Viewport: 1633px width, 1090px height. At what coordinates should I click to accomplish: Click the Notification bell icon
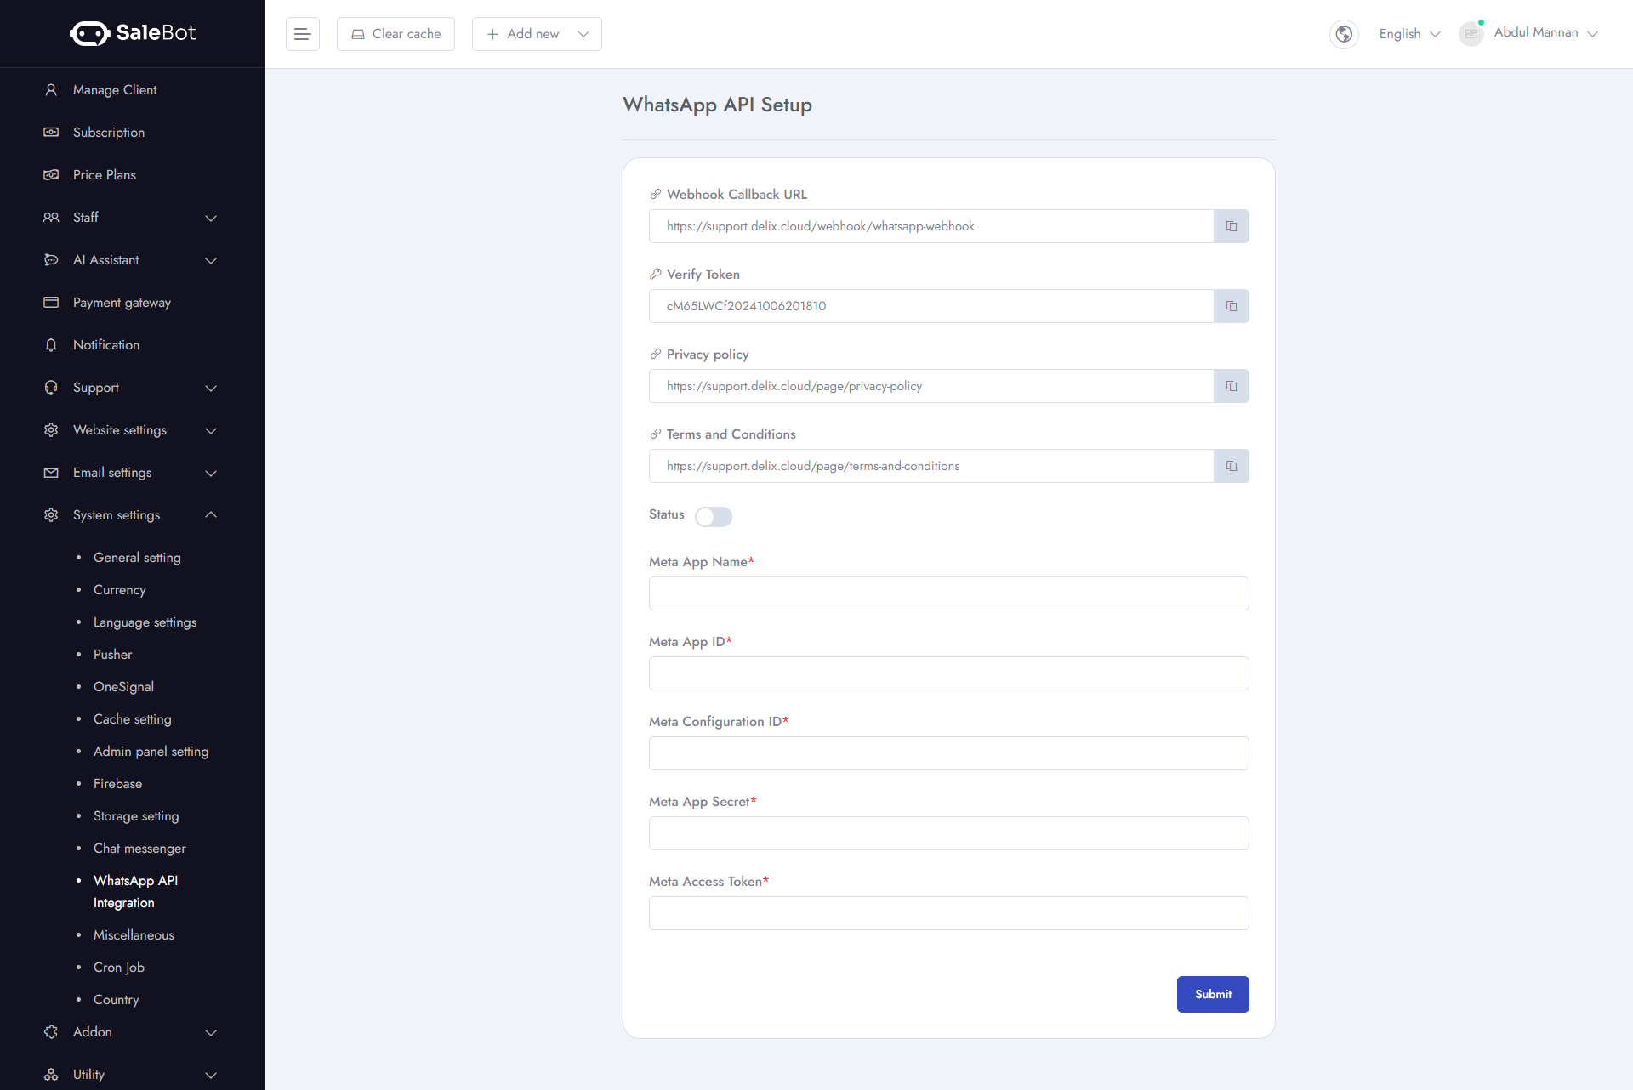point(51,345)
